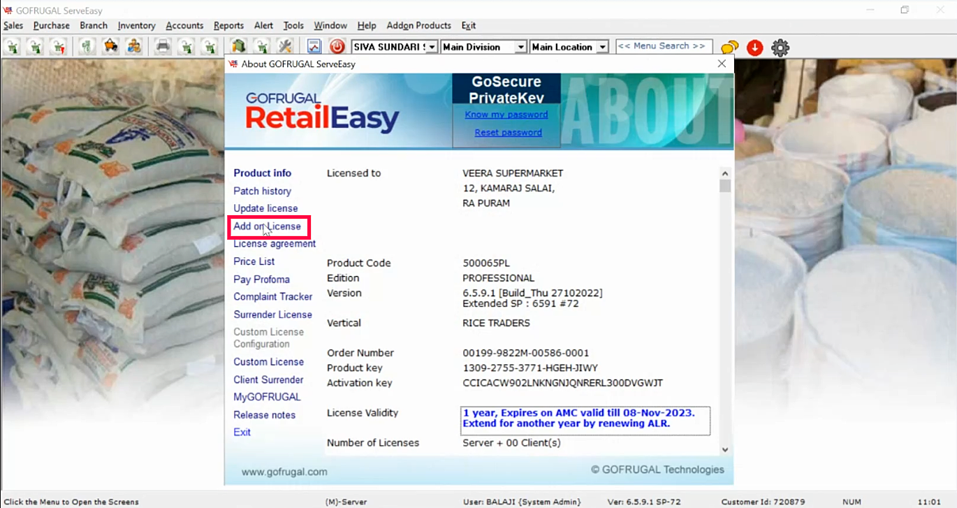Open the Branch menu
Image resolution: width=957 pixels, height=508 pixels.
click(94, 25)
